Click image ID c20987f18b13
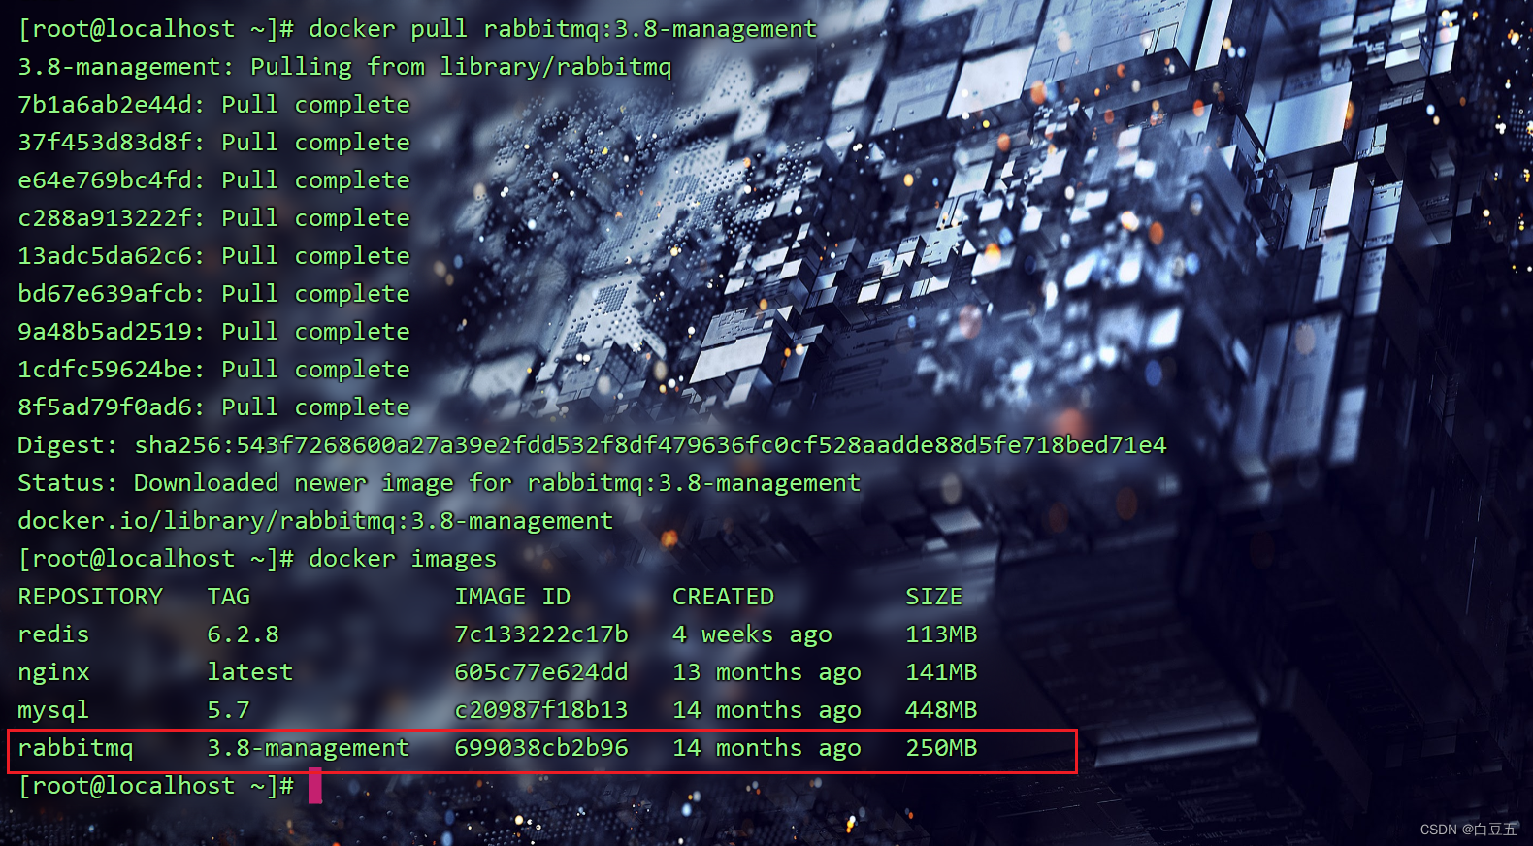The height and width of the screenshot is (846, 1533). coord(541,710)
